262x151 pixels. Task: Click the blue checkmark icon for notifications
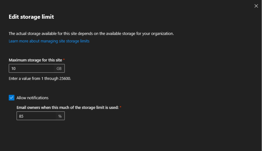[x=11, y=98]
